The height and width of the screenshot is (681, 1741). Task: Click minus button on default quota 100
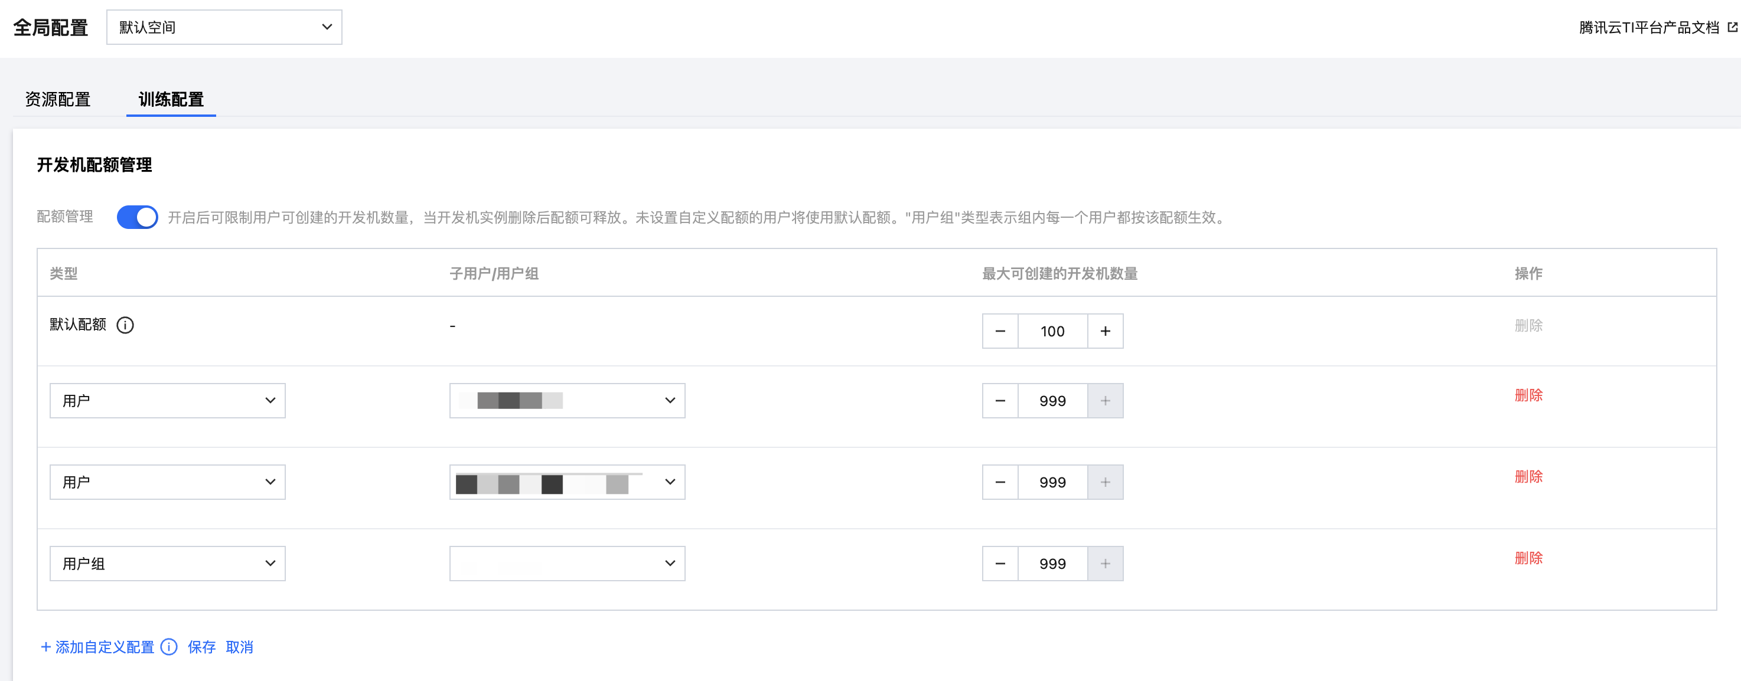click(x=1000, y=331)
